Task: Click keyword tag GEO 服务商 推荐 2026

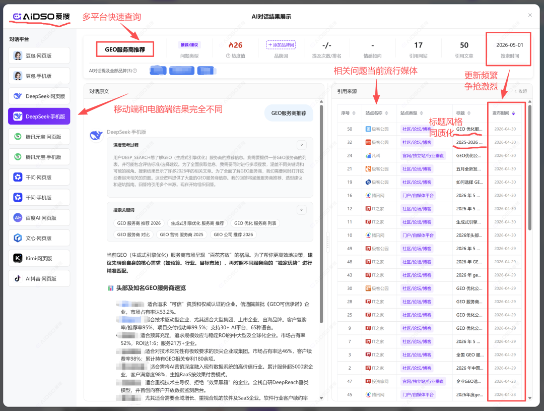Action: point(139,223)
